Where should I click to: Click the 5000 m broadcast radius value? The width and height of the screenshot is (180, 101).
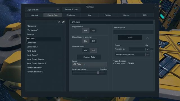tap(103, 69)
